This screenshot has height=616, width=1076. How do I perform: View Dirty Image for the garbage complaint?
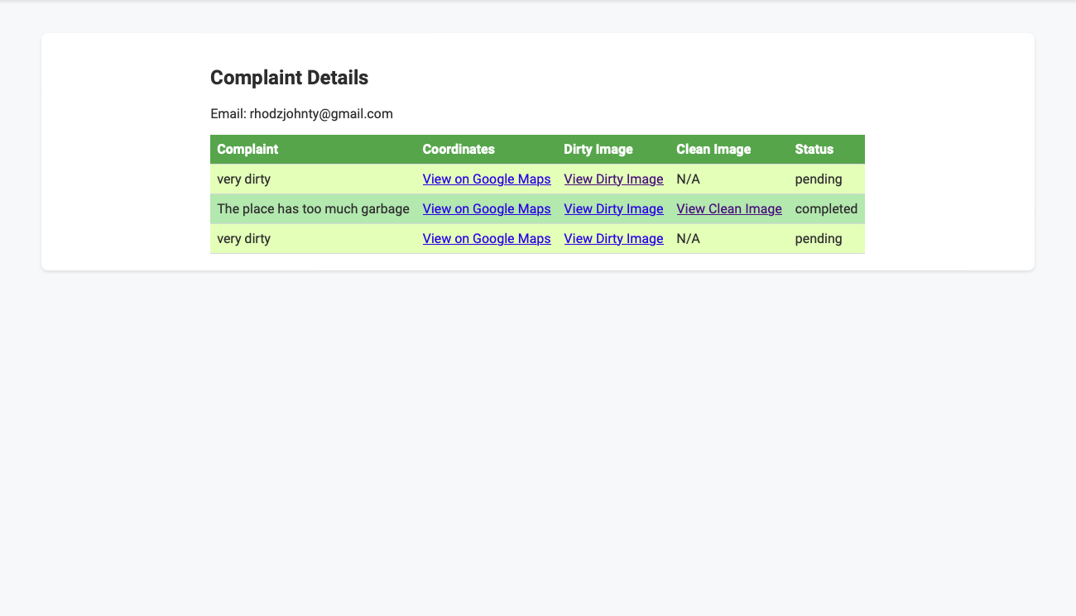point(613,208)
